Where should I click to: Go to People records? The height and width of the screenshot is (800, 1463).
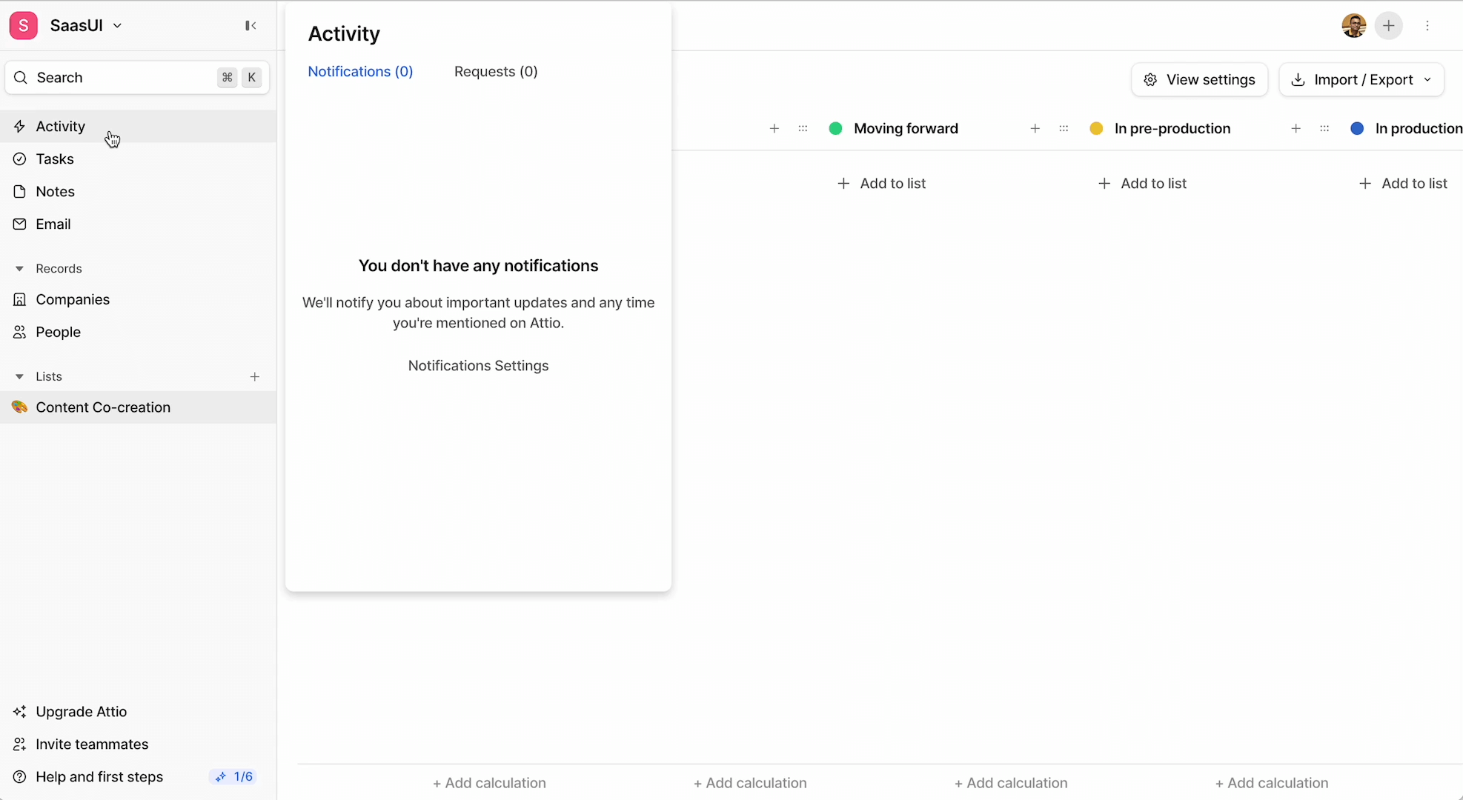[x=58, y=333]
